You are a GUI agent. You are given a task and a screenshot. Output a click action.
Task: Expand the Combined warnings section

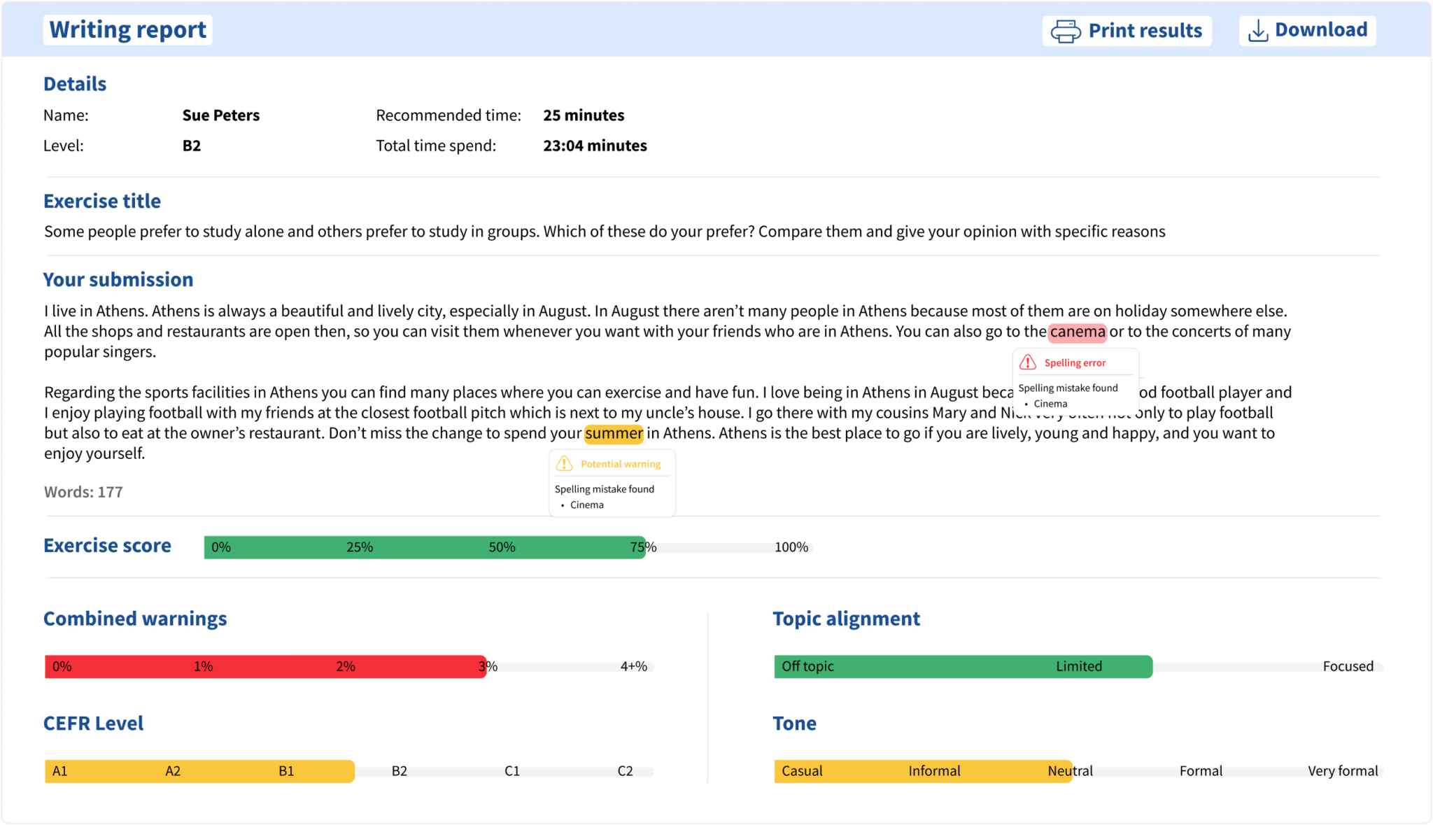tap(136, 617)
